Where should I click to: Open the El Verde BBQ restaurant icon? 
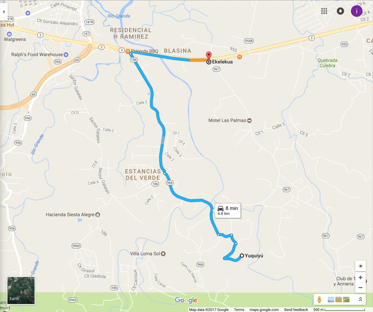pos(128,51)
